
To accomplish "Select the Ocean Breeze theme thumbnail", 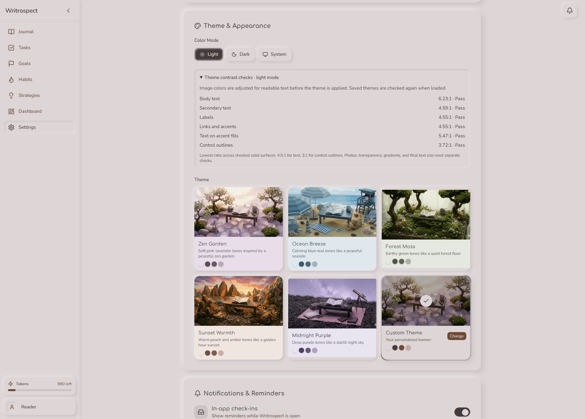I will tap(332, 212).
